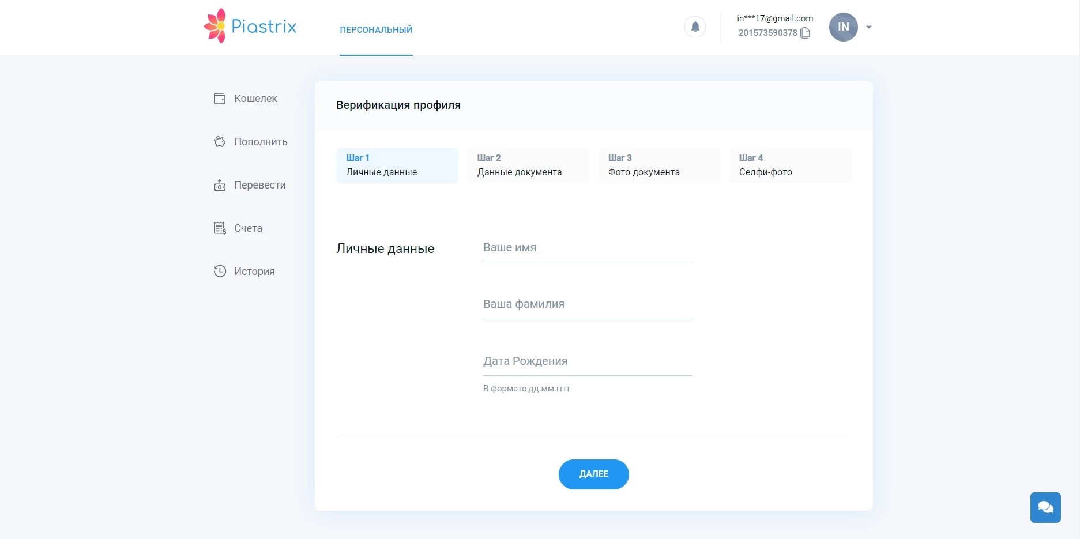Viewport: 1080px width, 539px height.
Task: Click the Пополнить piggy bank icon
Action: click(x=220, y=142)
